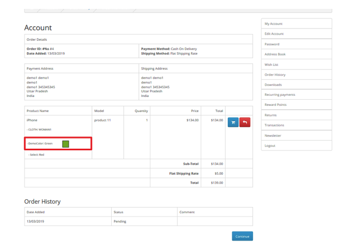
Task: Open the iPhone product link
Action: [32, 120]
